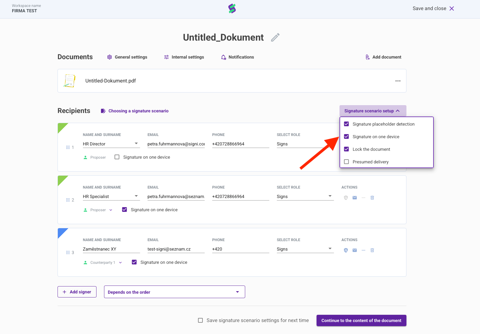Image resolution: width=480 pixels, height=334 pixels.
Task: Open Choosing a signature scenario link
Action: coord(135,111)
